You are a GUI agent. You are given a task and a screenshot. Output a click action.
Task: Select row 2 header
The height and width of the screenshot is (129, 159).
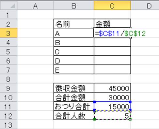[x=8, y=24]
